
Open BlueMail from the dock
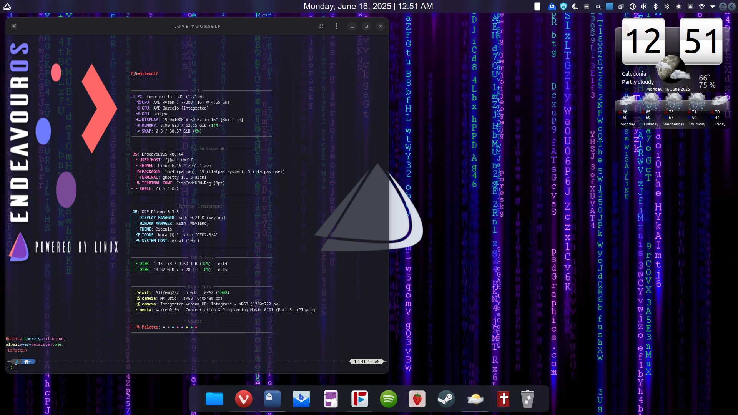(x=301, y=399)
